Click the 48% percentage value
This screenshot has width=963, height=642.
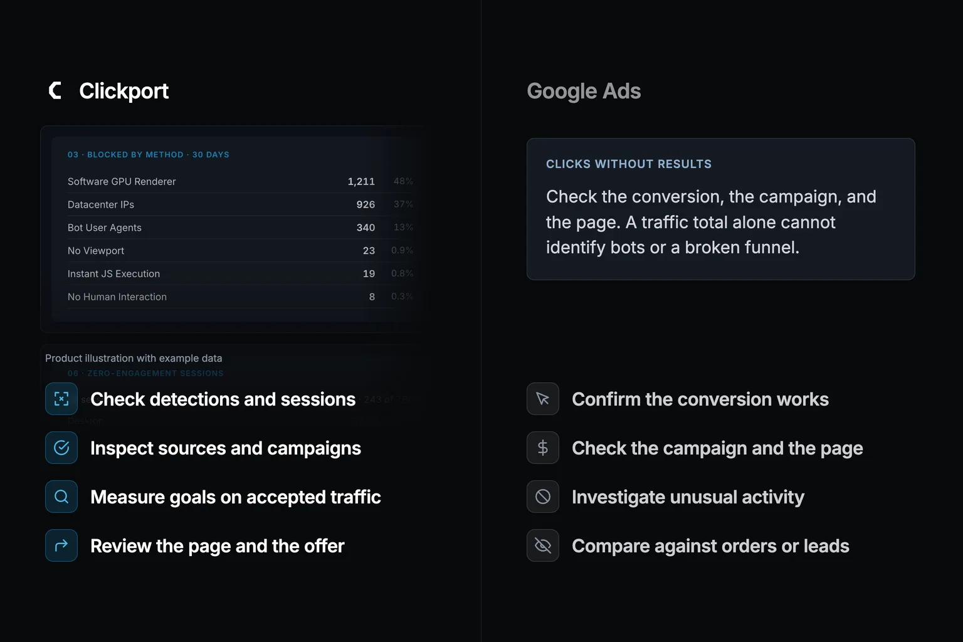(403, 181)
